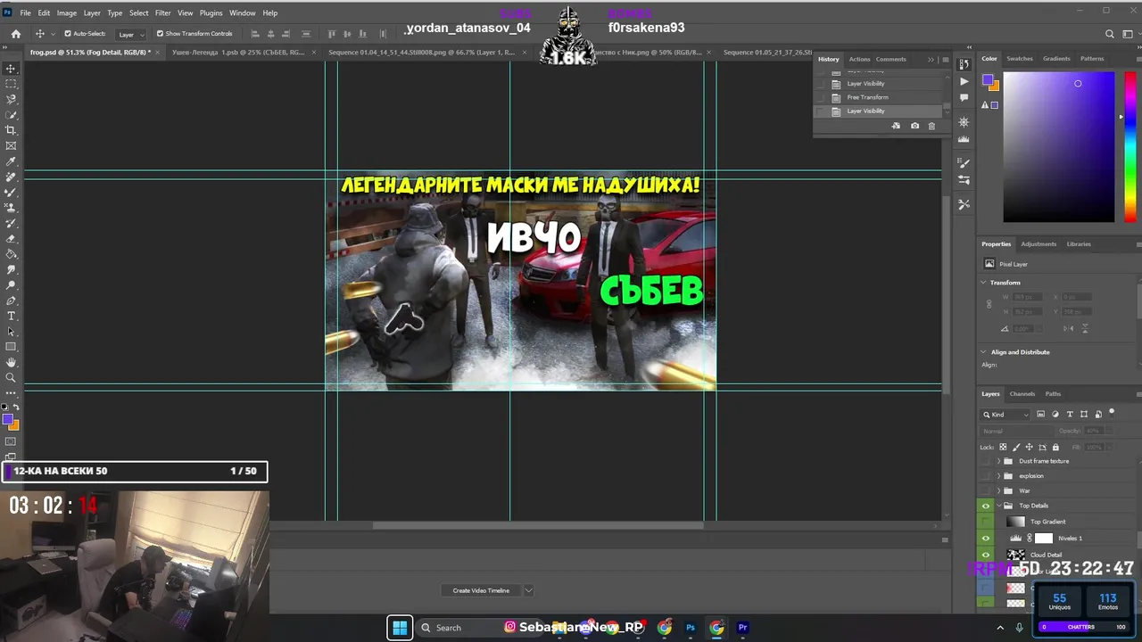Select the Frame tool

pos(11,145)
